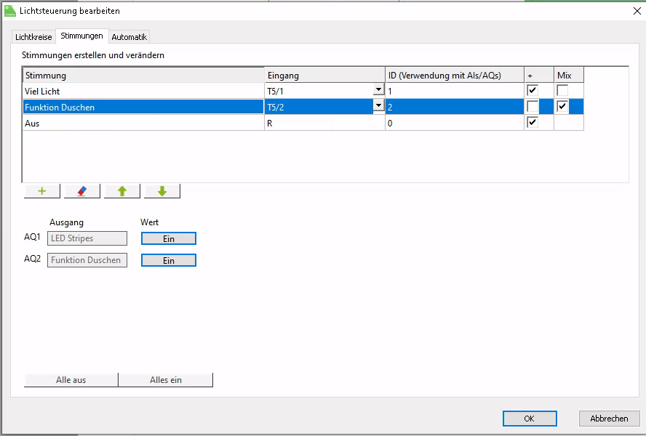Select the Aus mood row

(x=143, y=124)
